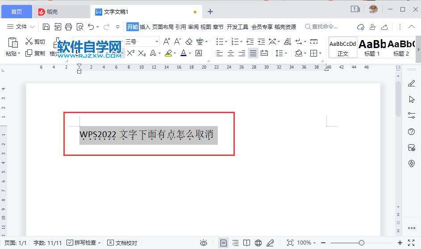Align text right

coord(242,53)
